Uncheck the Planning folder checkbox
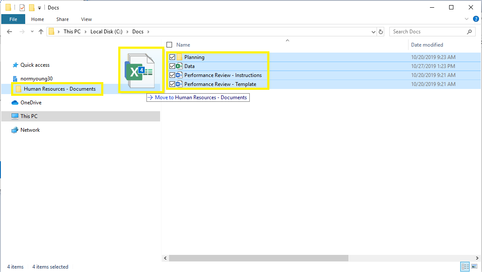The image size is (482, 272). tap(172, 57)
